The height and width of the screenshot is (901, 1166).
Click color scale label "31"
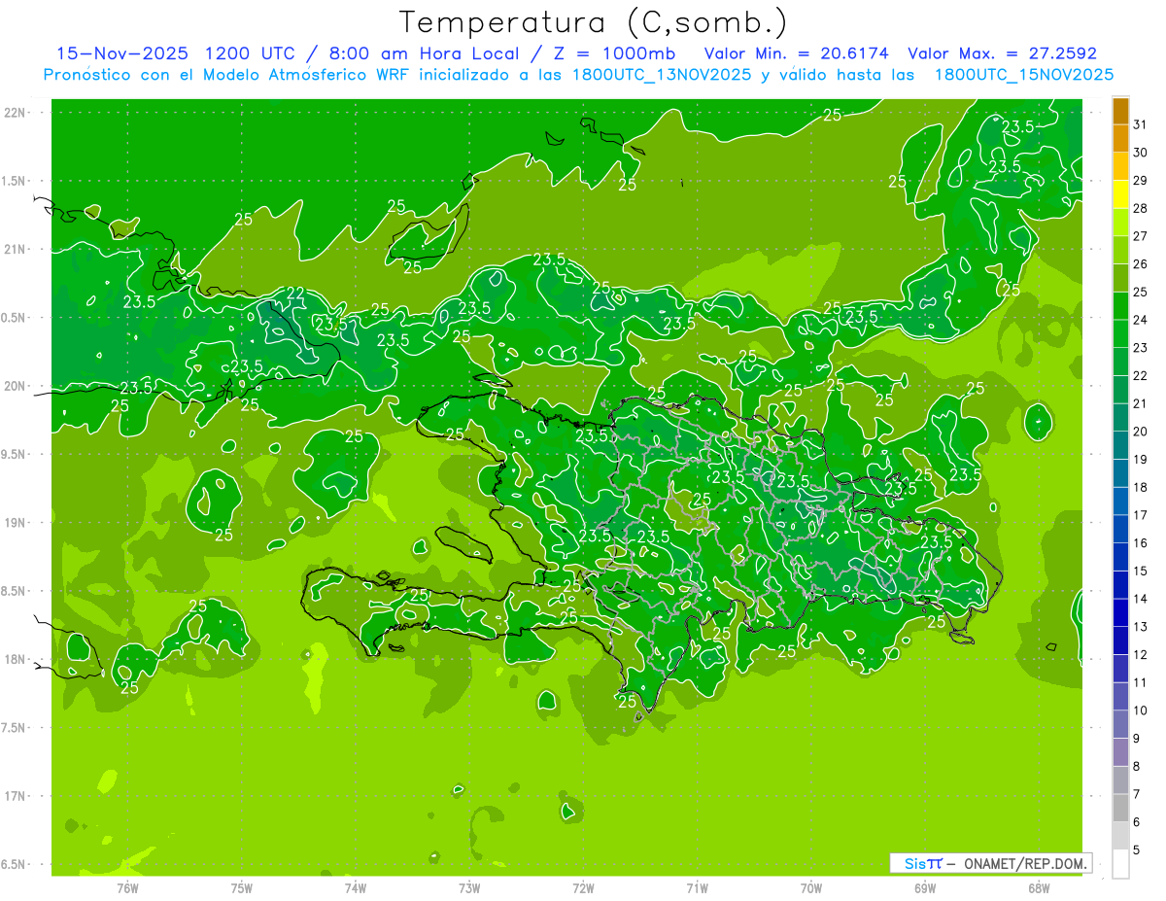(x=1141, y=124)
